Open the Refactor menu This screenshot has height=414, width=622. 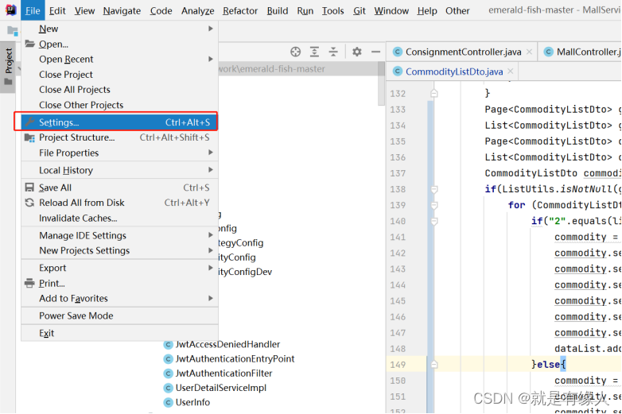240,10
